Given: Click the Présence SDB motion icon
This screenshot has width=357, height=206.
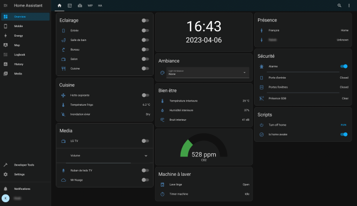Looking at the screenshot, I should point(262,98).
